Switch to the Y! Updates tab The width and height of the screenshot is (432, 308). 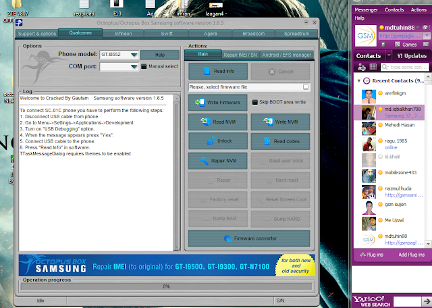click(x=412, y=55)
